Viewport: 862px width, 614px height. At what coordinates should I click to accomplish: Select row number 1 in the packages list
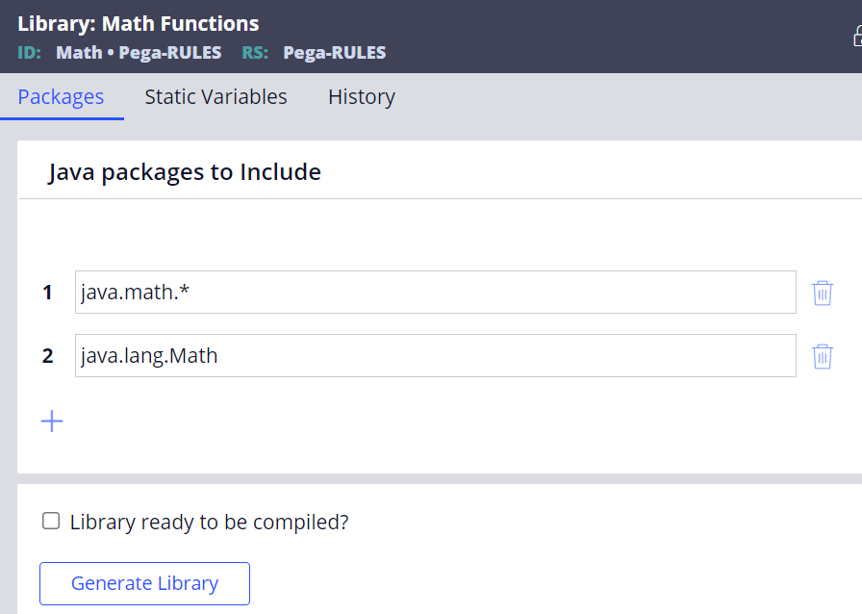tap(48, 293)
